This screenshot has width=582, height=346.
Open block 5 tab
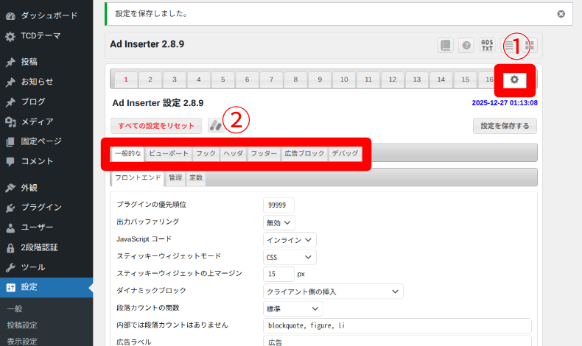tap(222, 80)
